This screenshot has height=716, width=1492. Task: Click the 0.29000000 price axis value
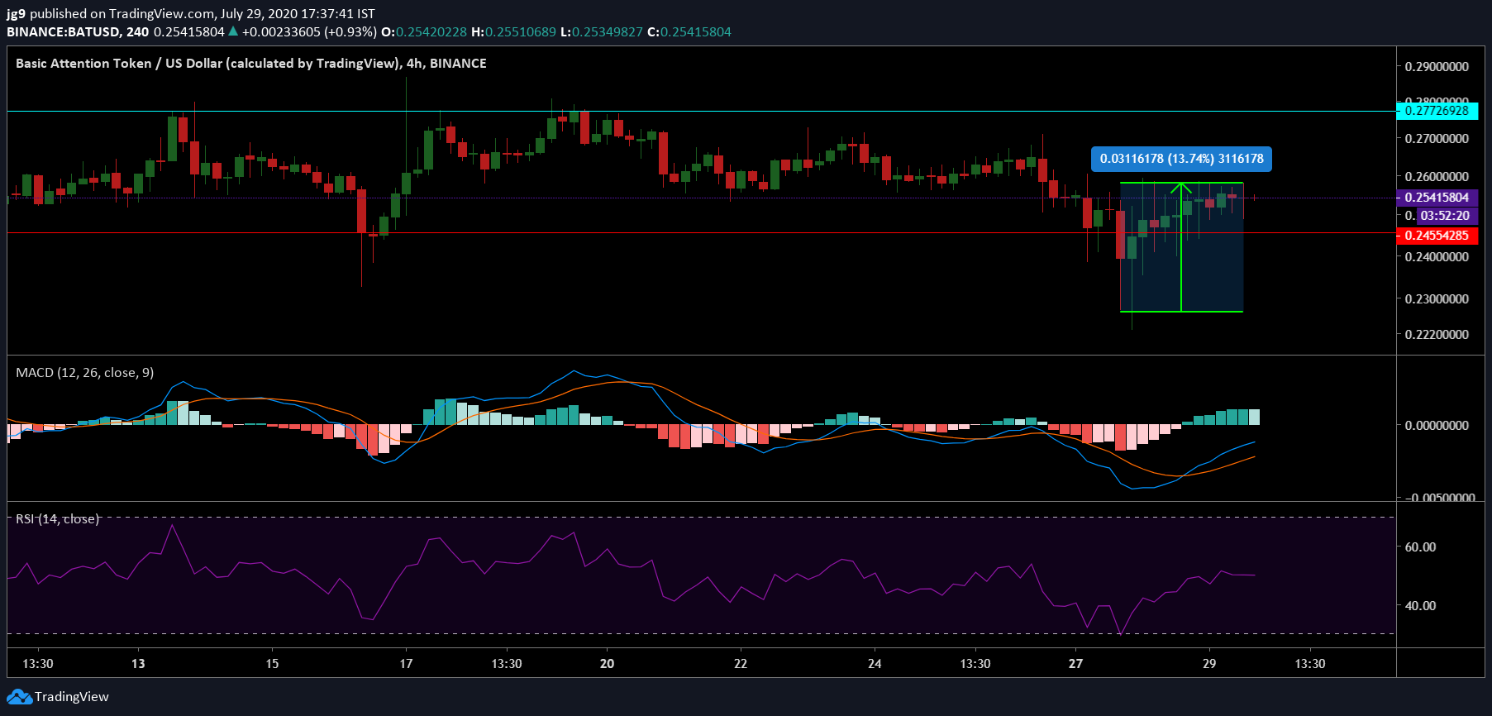click(1437, 67)
